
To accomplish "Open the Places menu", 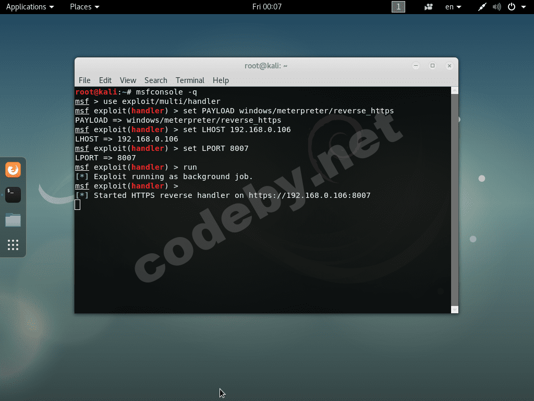I will [84, 7].
